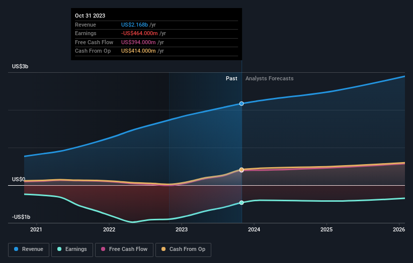413x263 pixels.
Task: Click the US$414.000m cash from op value
Action: [x=138, y=51]
